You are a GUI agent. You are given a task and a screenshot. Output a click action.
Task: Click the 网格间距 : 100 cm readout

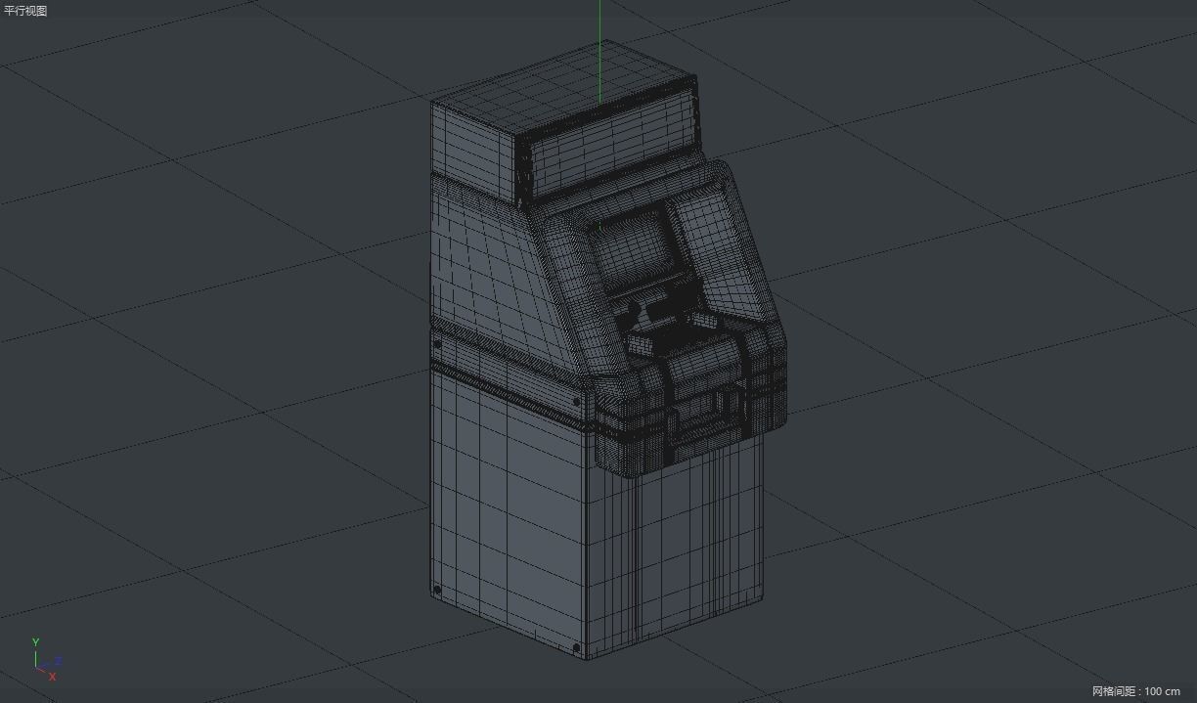point(1135,691)
